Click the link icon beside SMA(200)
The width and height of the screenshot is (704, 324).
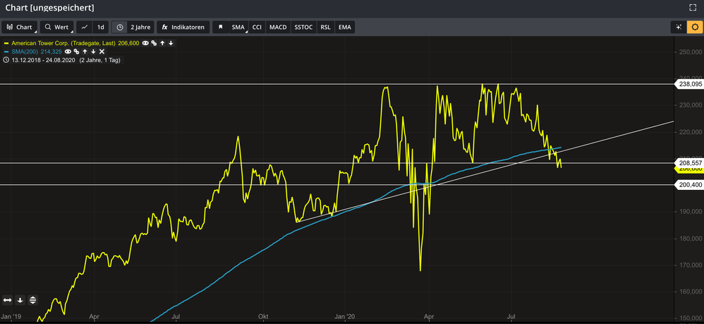tap(77, 52)
